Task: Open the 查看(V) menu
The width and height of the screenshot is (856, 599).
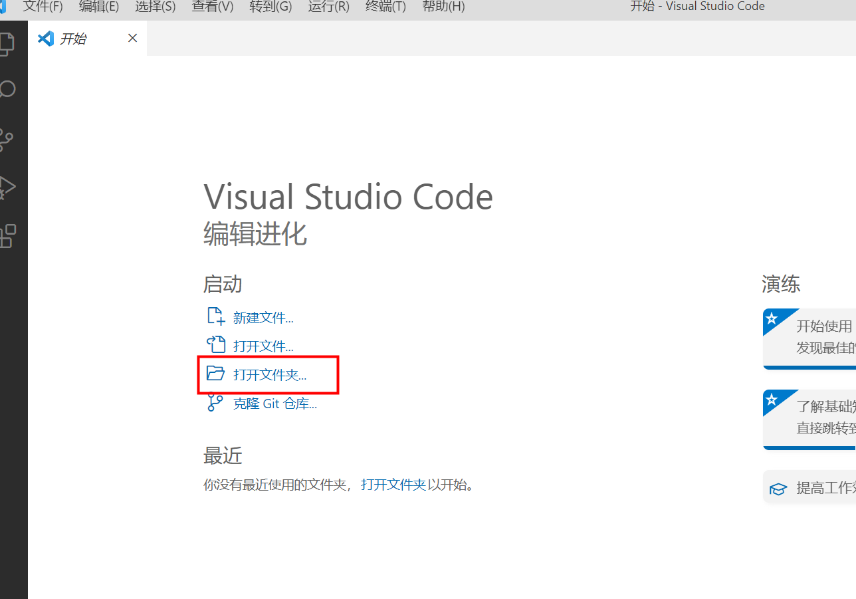Action: point(213,7)
